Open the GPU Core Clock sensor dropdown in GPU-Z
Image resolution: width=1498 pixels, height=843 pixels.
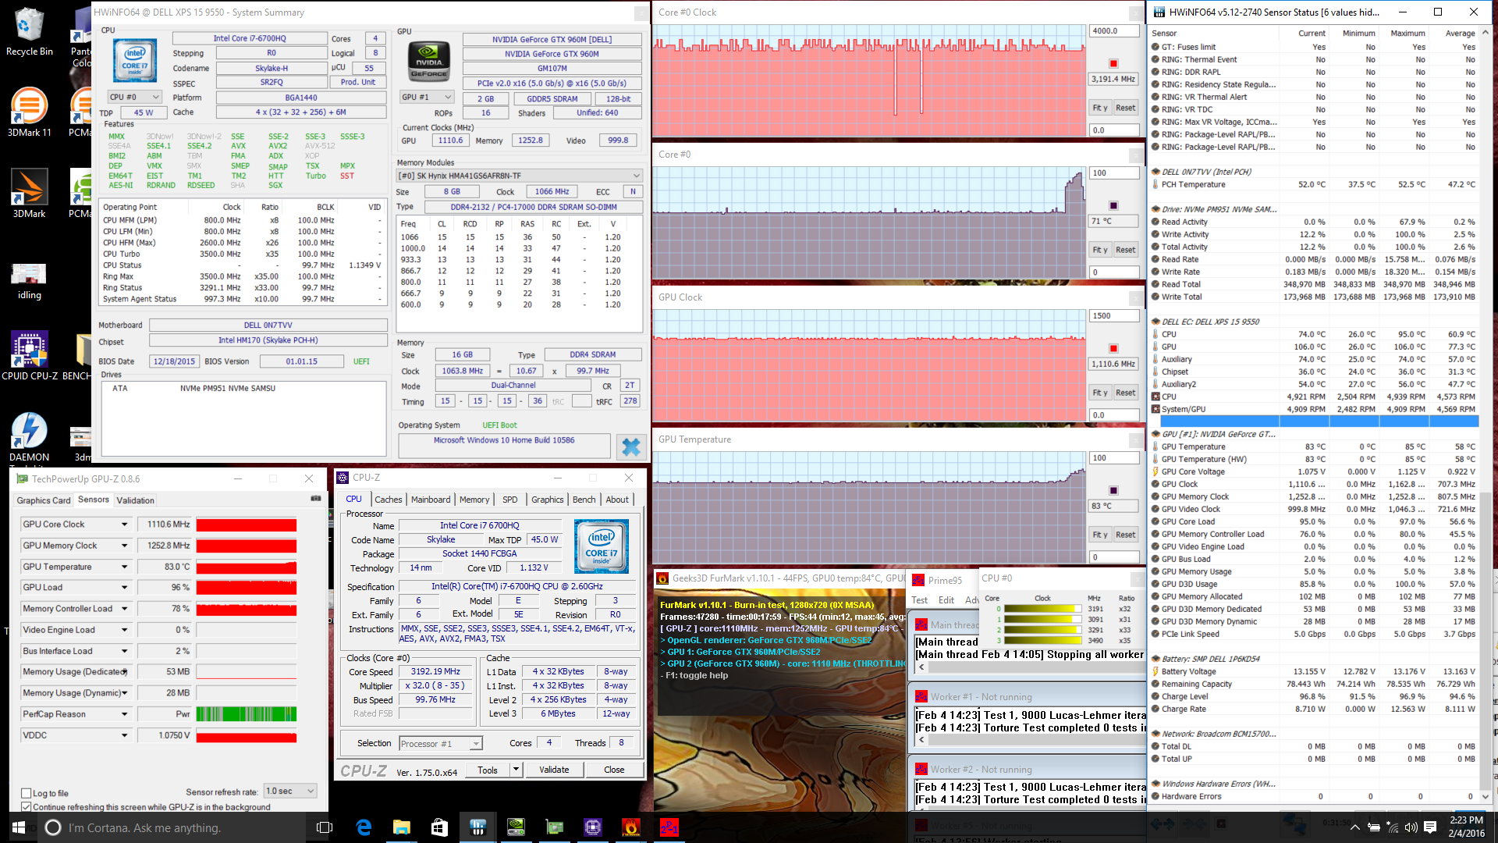point(124,525)
